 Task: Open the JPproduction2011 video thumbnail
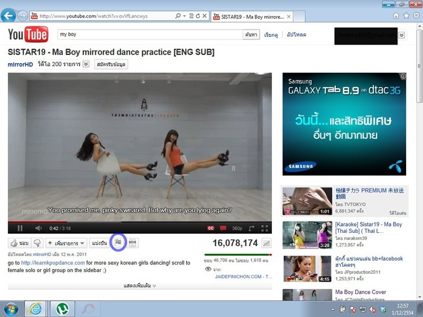307,269
